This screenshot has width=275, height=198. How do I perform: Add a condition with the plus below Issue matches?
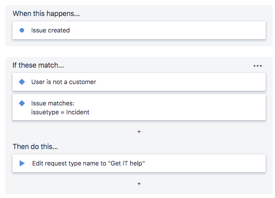pos(139,132)
